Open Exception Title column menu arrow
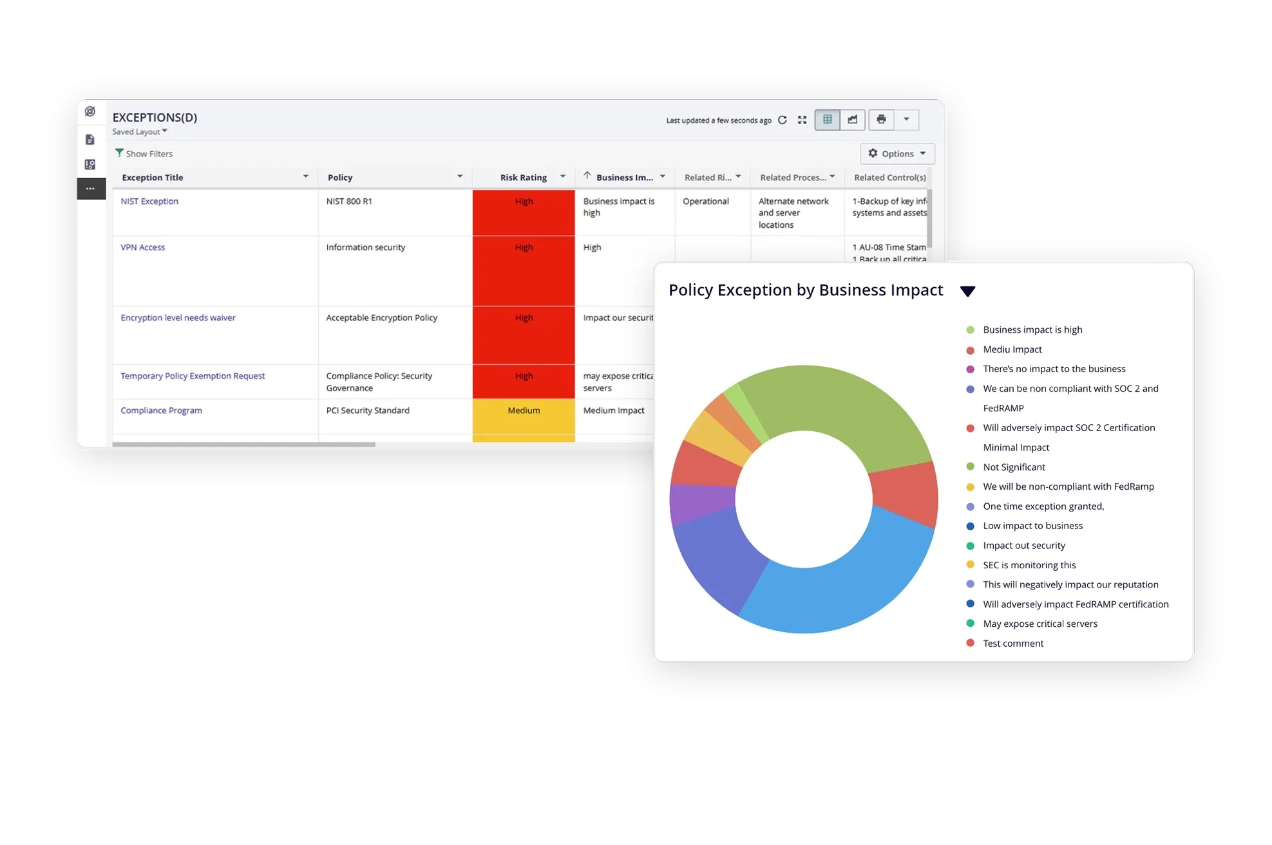This screenshot has width=1272, height=845. pos(305,177)
